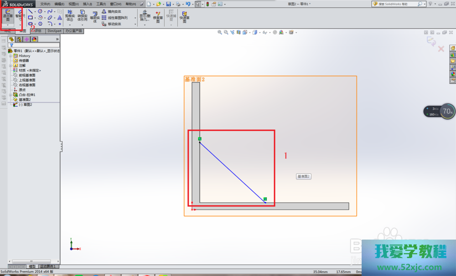
Task: Switch to the 评估 (Evaluate) tab
Action: tap(36, 31)
